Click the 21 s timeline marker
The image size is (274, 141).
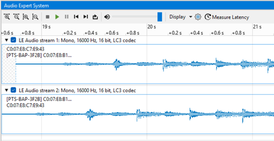(x=257, y=27)
